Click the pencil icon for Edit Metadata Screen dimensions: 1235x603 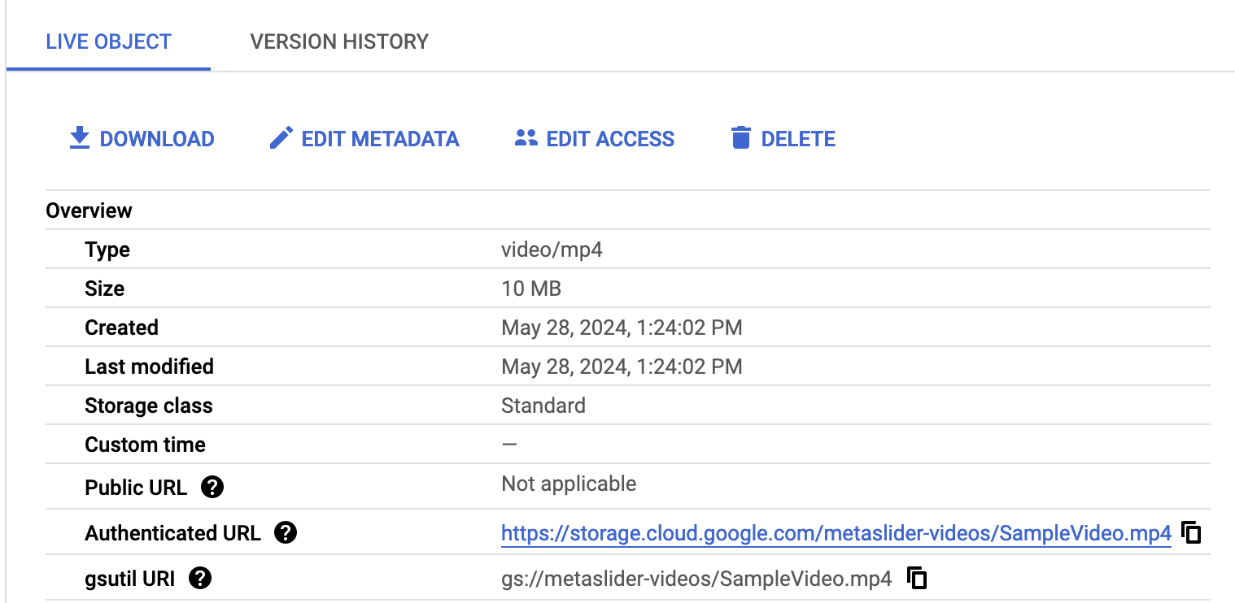(281, 138)
